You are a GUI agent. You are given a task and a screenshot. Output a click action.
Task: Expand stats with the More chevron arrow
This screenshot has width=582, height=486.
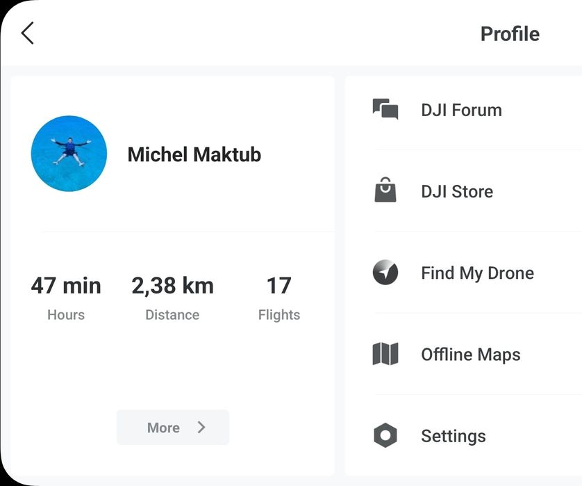tap(201, 428)
